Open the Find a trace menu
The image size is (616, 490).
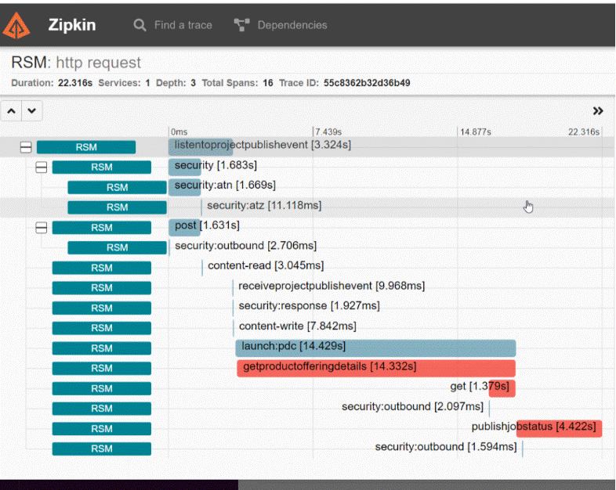click(183, 25)
